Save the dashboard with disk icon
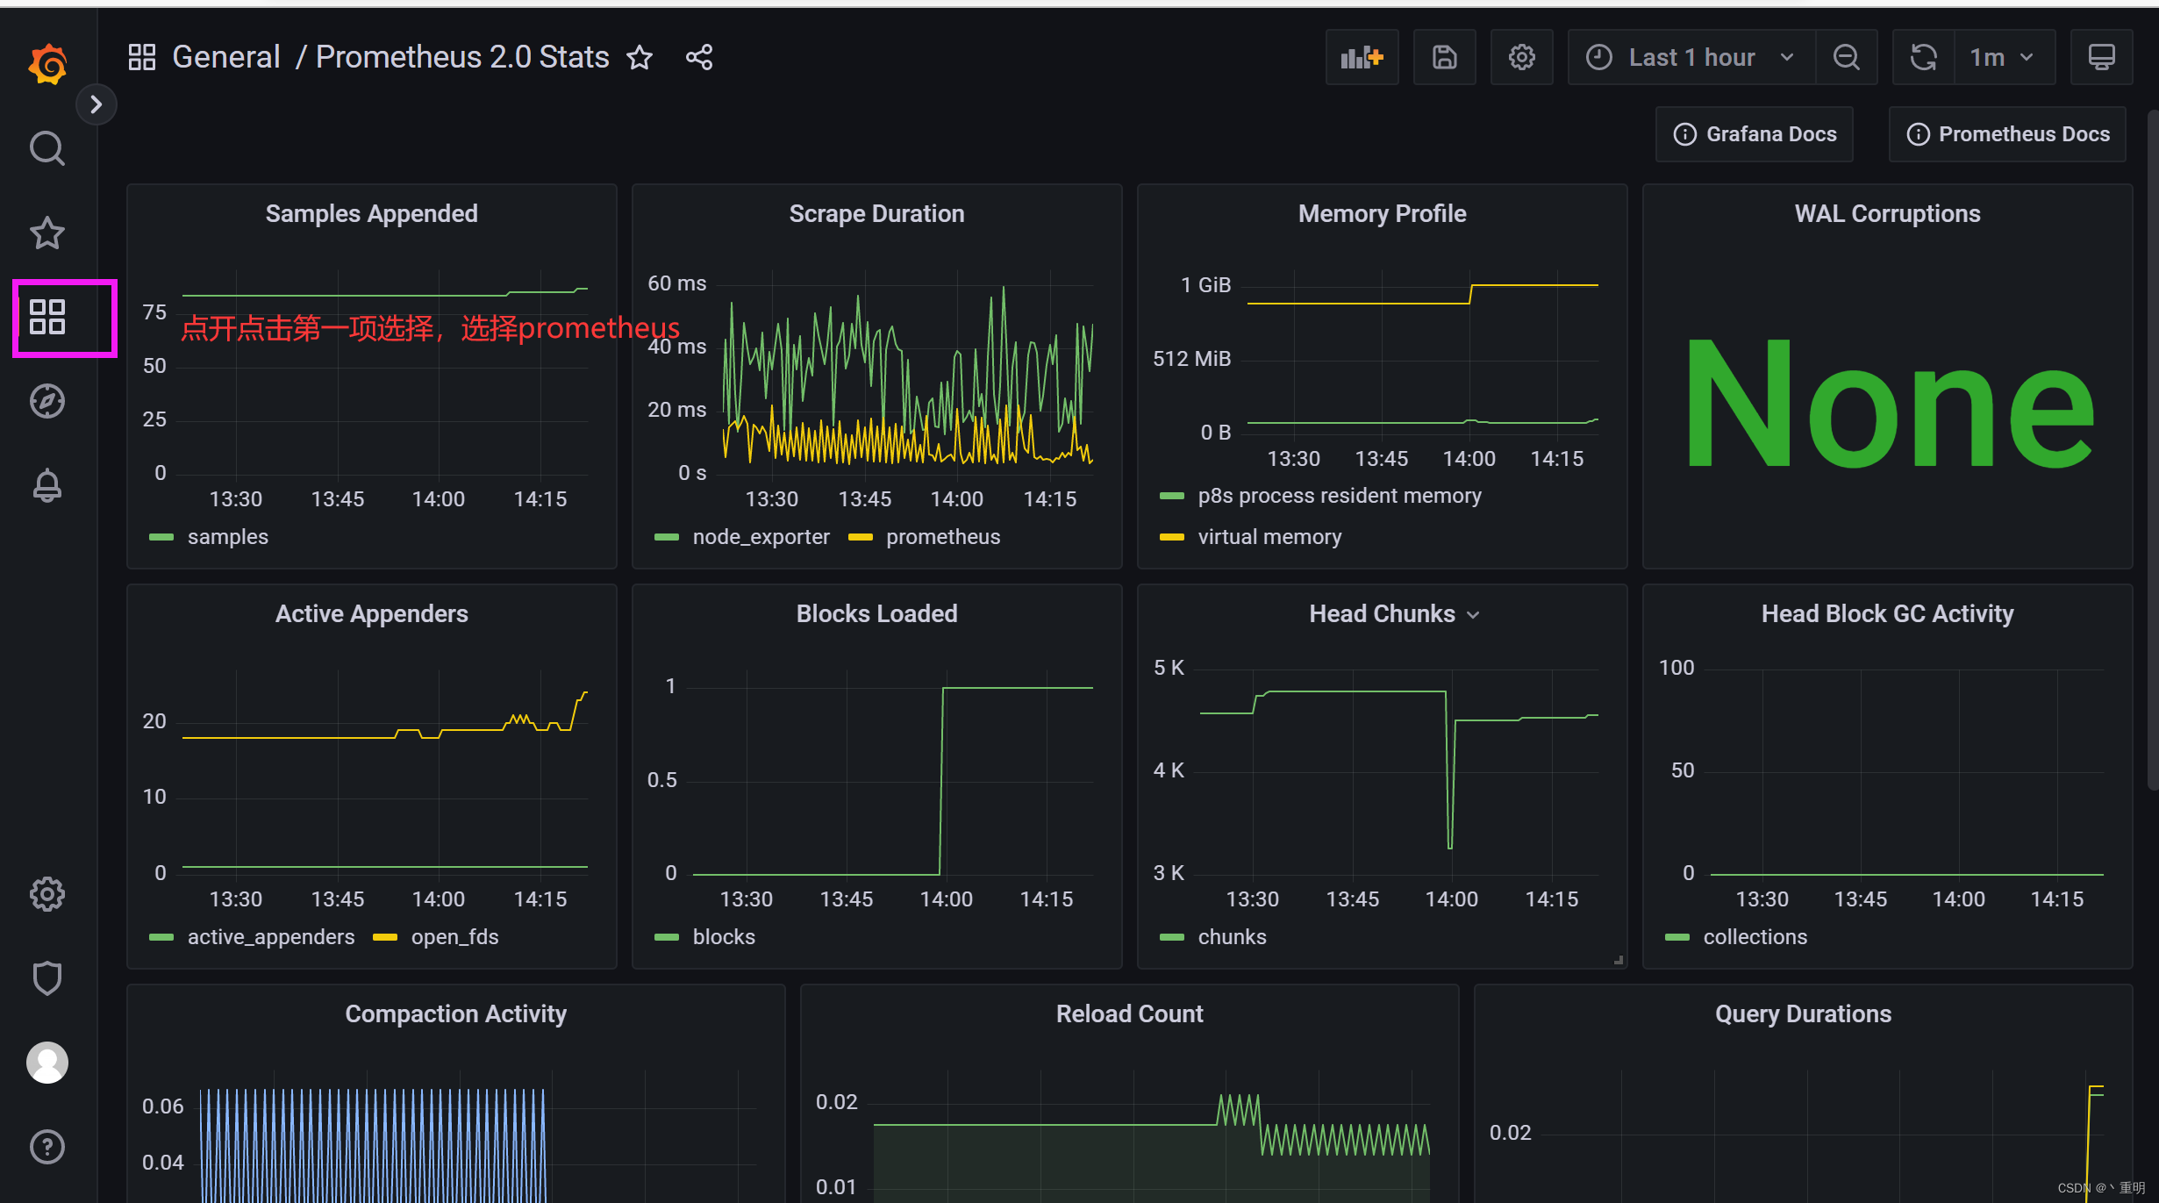The image size is (2159, 1203). [x=1445, y=58]
